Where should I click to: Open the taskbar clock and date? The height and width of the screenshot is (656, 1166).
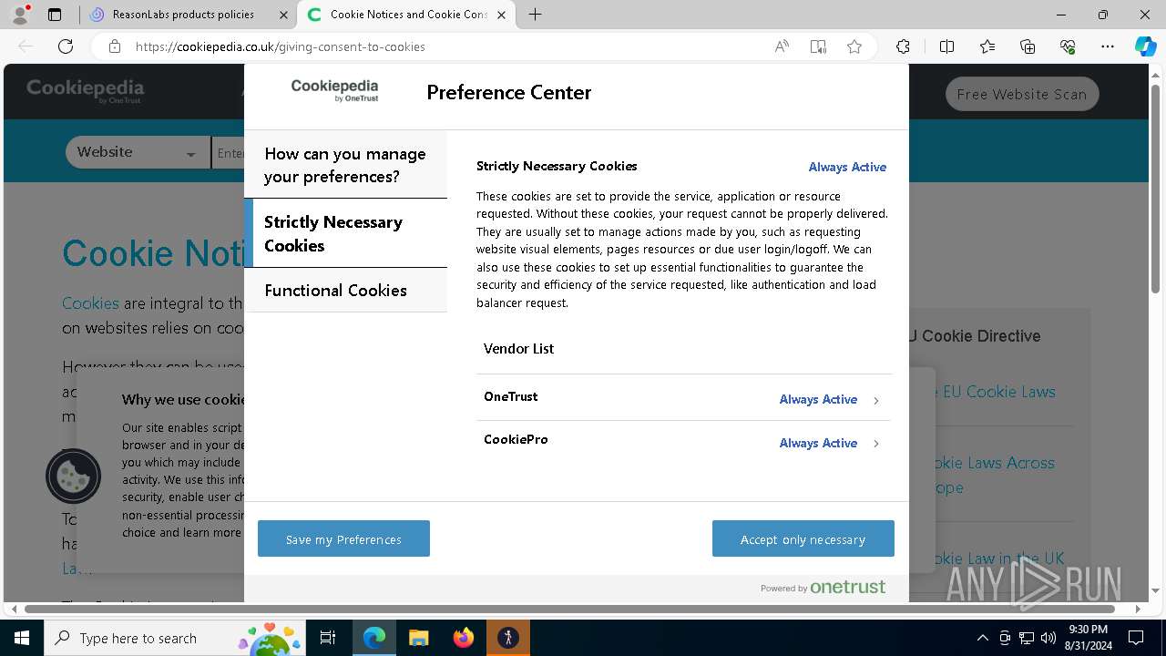(1088, 638)
